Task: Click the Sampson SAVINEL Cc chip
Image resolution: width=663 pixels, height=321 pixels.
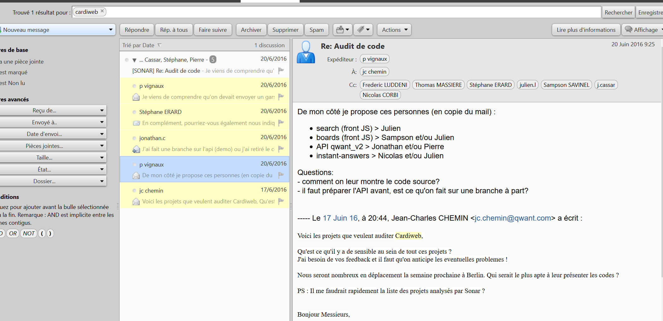Action: [x=566, y=85]
